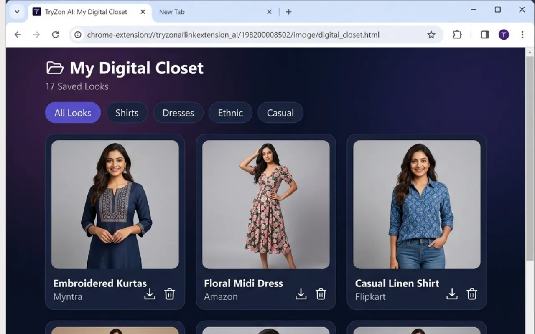
Task: Toggle the browser side panel icon
Action: (485, 35)
